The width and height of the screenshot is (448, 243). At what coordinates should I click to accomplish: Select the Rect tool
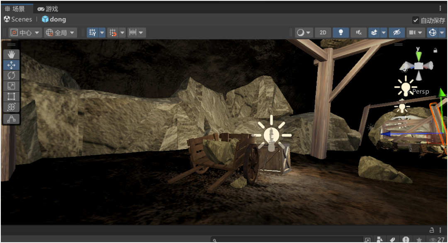[x=11, y=96]
